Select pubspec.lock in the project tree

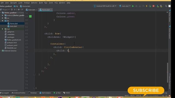[12, 42]
